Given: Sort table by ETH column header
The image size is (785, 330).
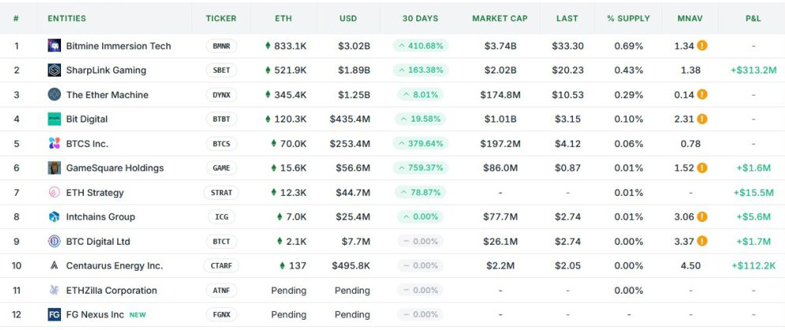Looking at the screenshot, I should tap(283, 18).
